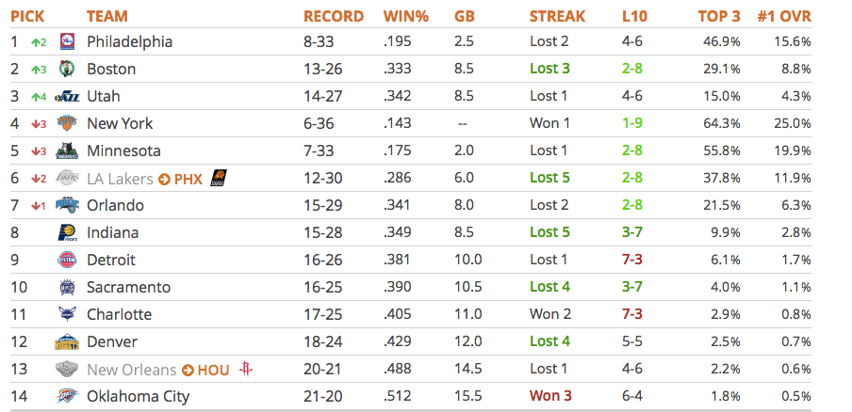Sort table by WIN% column header
Screen dimensions: 852x412
pyautogui.click(x=406, y=16)
